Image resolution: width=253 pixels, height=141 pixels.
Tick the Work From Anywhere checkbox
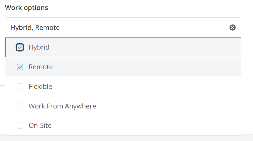20,106
